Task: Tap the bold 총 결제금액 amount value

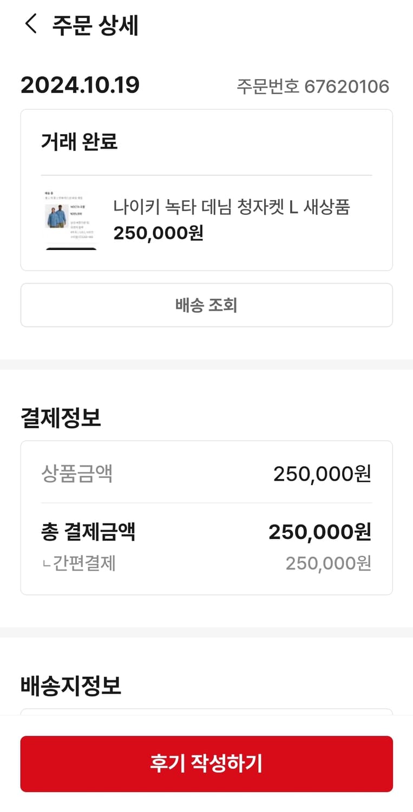Action: (x=320, y=532)
